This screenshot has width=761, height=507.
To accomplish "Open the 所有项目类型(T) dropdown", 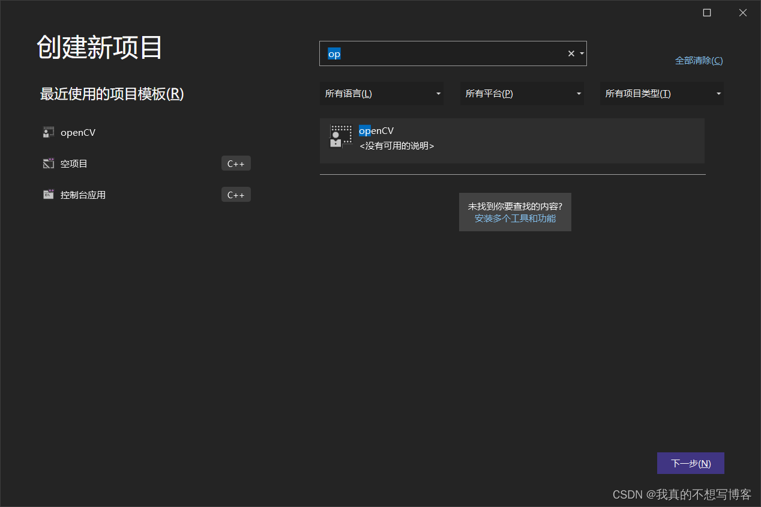I will coord(661,93).
